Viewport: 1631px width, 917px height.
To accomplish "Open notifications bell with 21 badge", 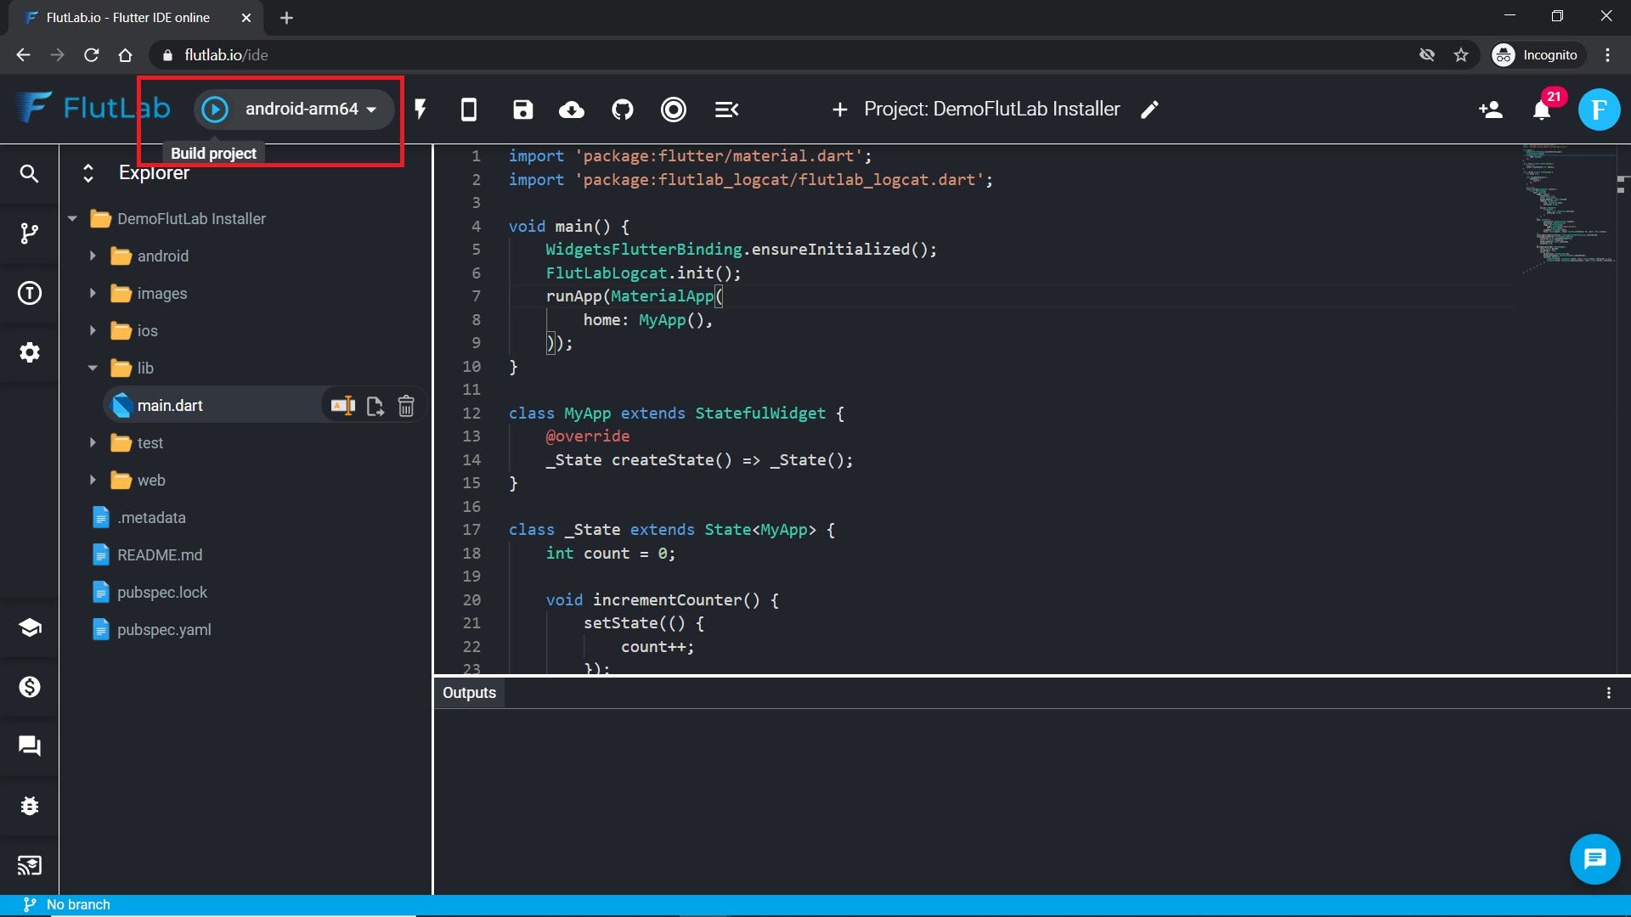I will [x=1543, y=110].
